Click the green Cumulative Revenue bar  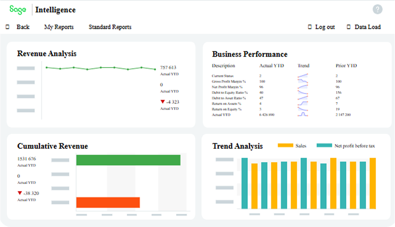point(128,160)
